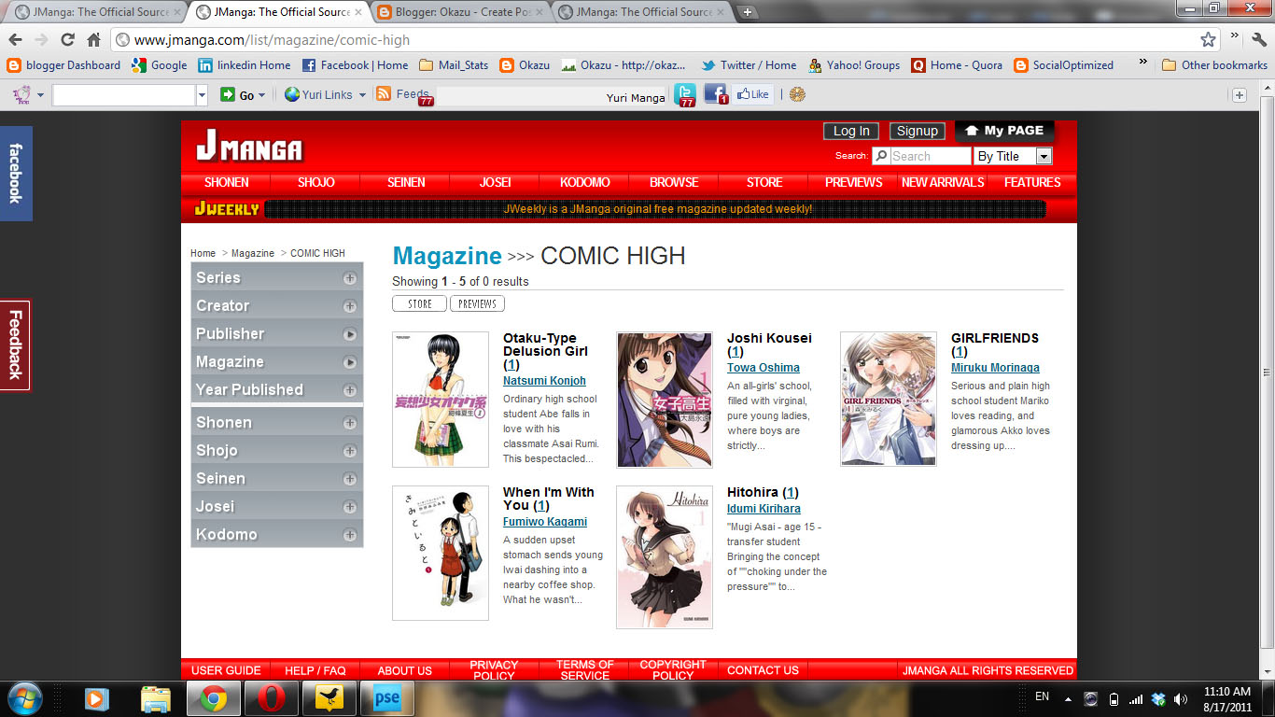Click the Feeds RSS icon
This screenshot has width=1275, height=717.
point(383,94)
